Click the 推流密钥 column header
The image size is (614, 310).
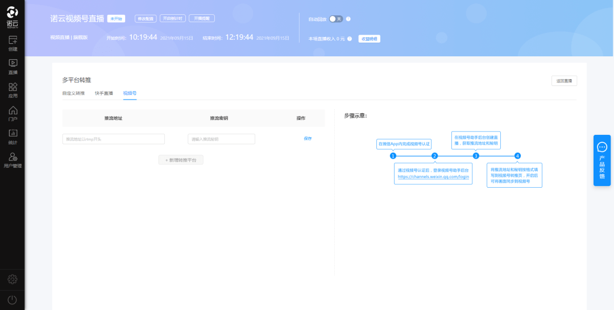[x=219, y=118]
